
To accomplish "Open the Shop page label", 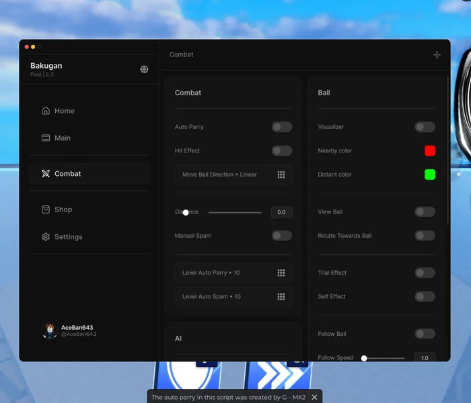I will [63, 210].
